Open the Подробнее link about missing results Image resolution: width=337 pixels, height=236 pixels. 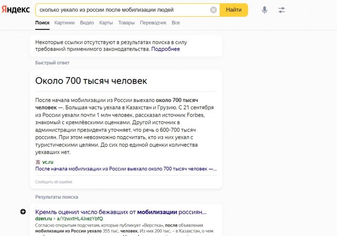(165, 49)
